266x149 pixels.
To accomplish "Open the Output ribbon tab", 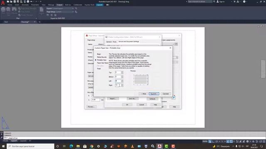I will tap(59, 5).
